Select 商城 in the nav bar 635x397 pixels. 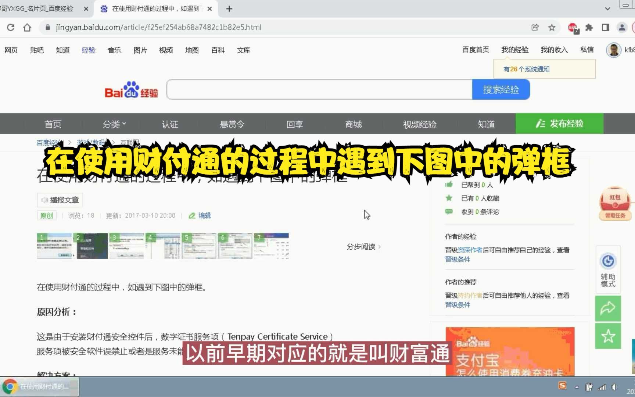[354, 124]
